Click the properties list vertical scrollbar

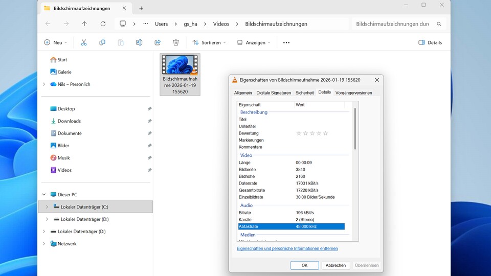pyautogui.click(x=355, y=128)
